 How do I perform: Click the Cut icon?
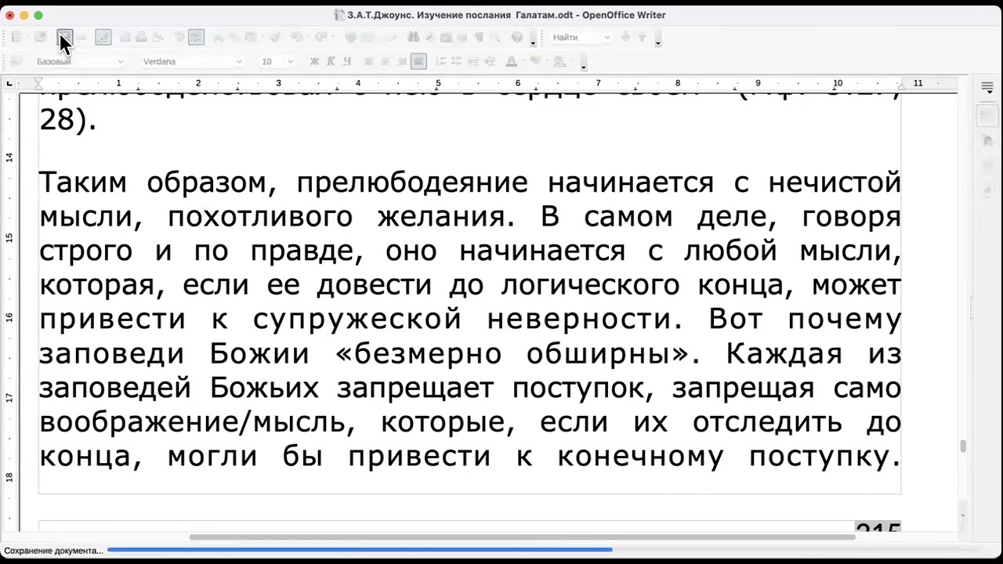point(217,37)
